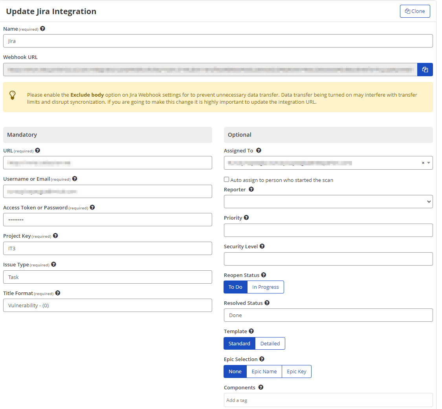The image size is (442, 409).
Task: Open help icon beside Assigned To
Action: (259, 150)
